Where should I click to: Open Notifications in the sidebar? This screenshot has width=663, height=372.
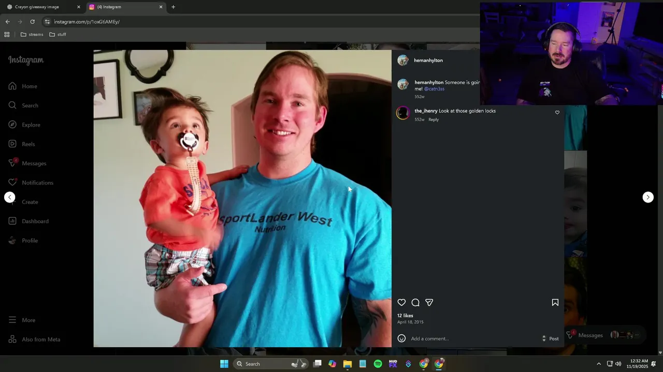pos(31,183)
